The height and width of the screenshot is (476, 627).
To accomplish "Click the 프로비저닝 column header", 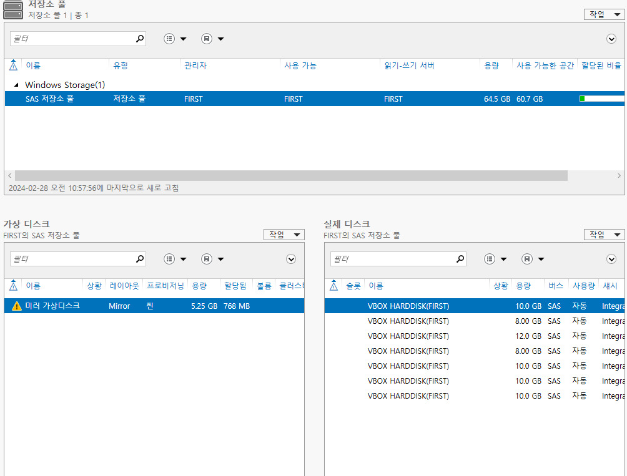I will (x=165, y=286).
